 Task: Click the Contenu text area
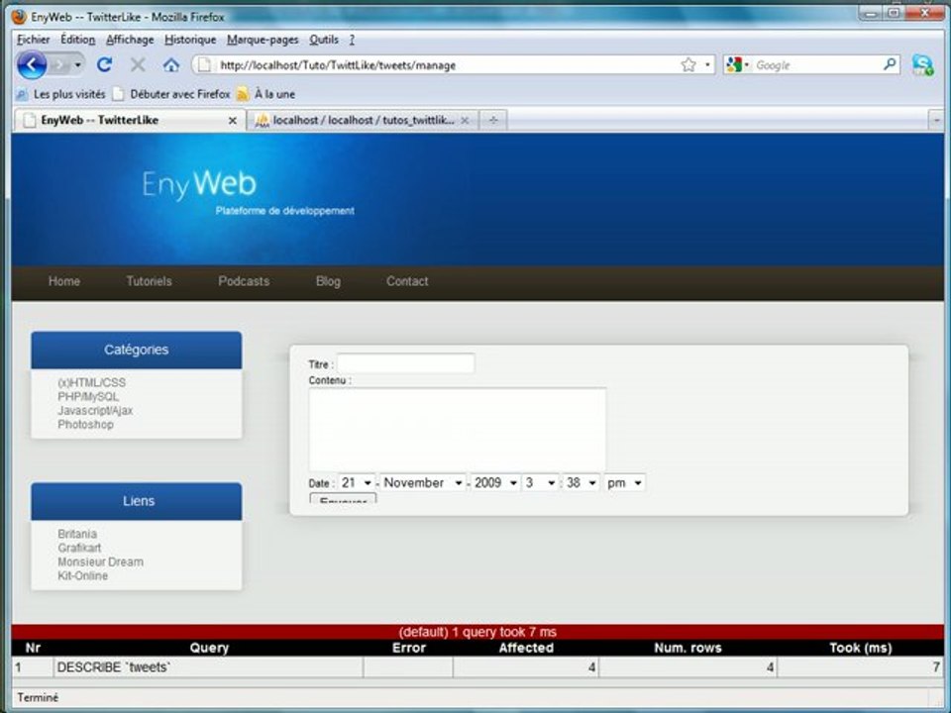pyautogui.click(x=458, y=429)
